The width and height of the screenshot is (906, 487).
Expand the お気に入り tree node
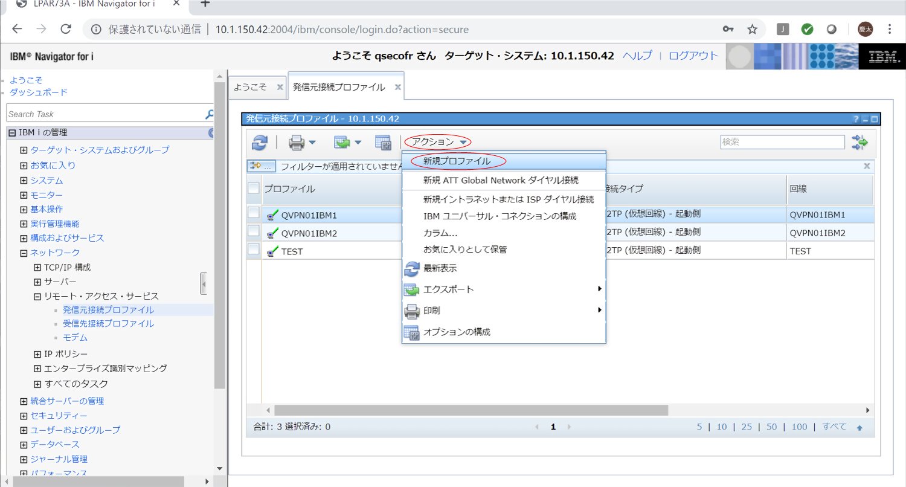(x=24, y=165)
